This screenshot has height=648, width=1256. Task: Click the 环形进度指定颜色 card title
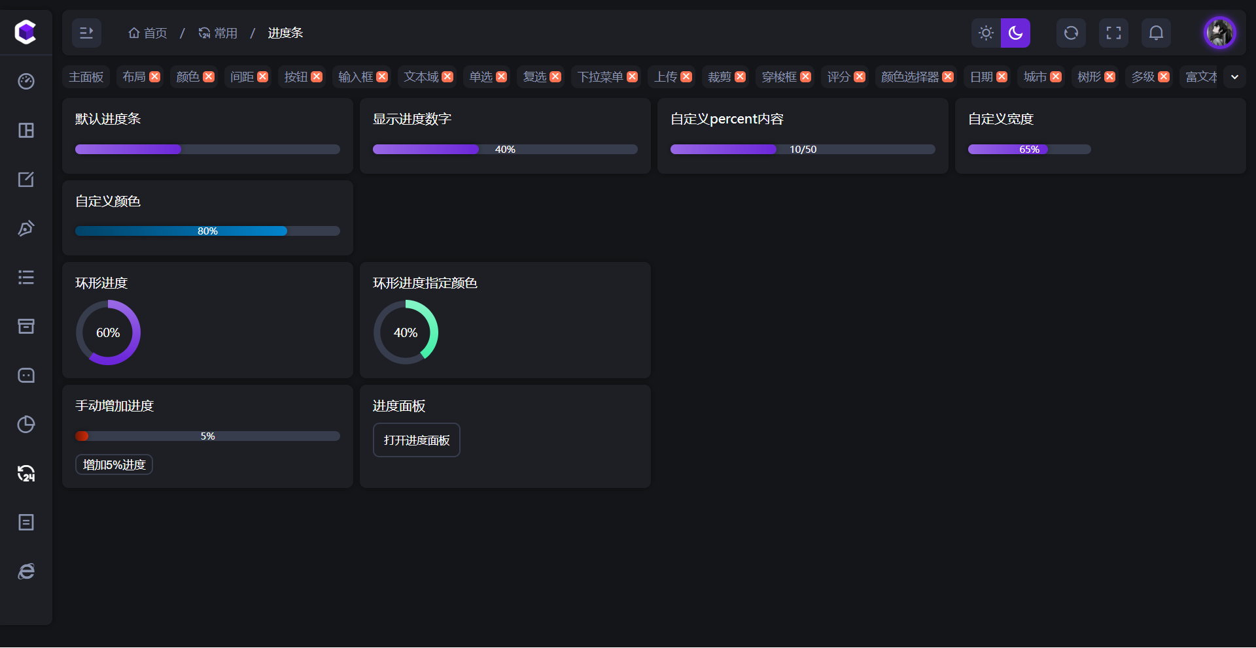(425, 283)
